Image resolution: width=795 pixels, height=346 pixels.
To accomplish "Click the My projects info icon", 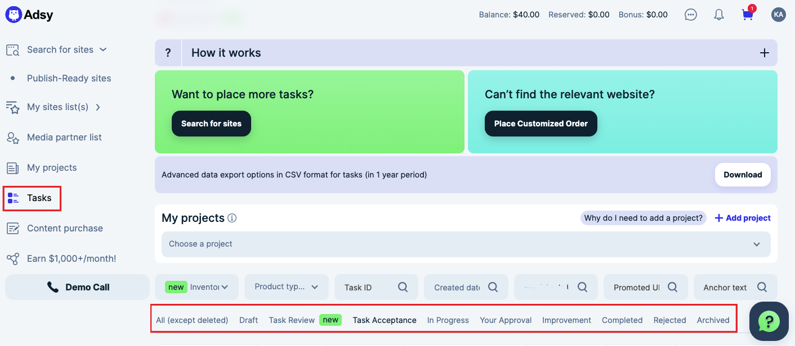I will point(232,218).
